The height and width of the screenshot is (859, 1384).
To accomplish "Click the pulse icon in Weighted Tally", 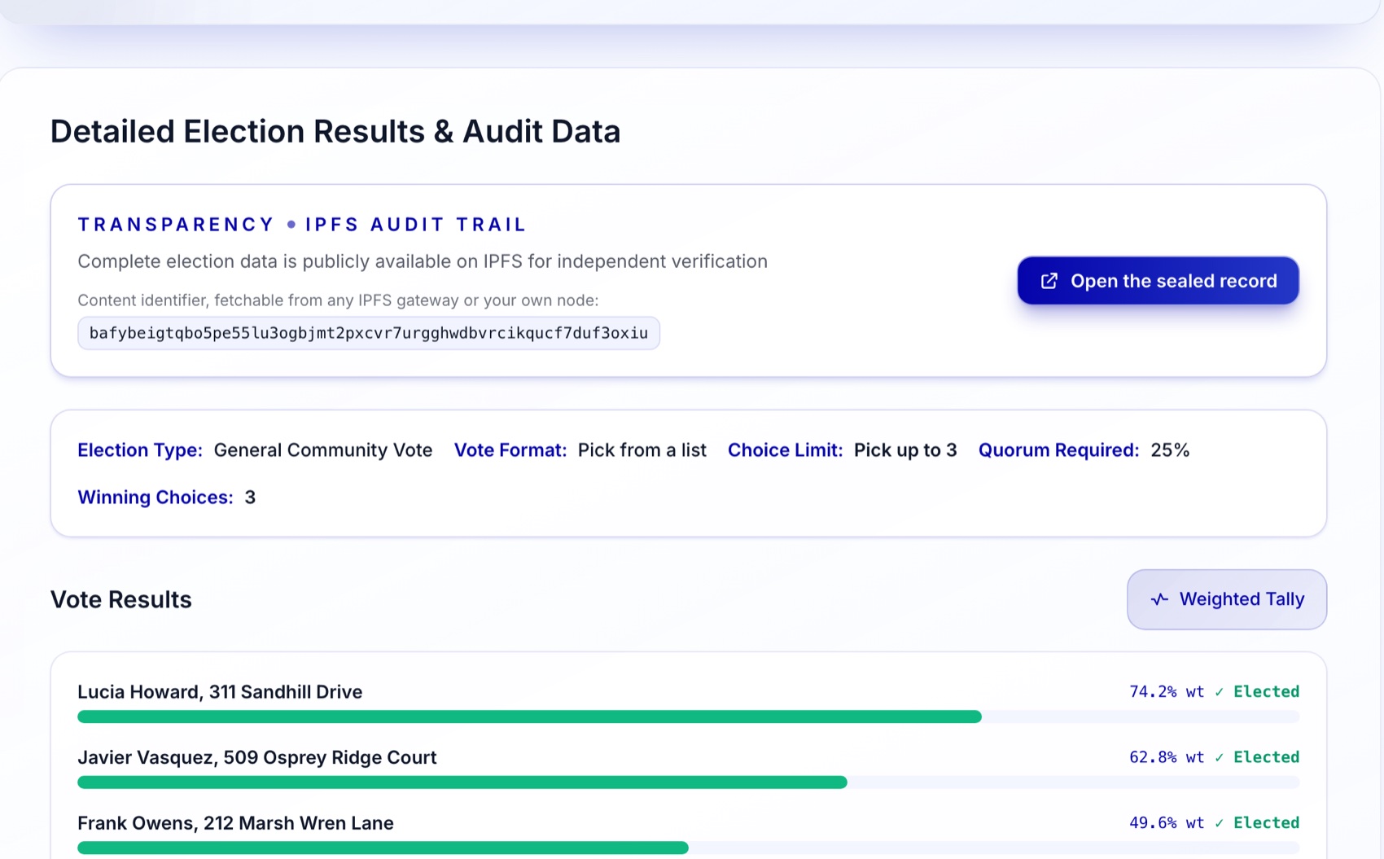I will [x=1159, y=599].
